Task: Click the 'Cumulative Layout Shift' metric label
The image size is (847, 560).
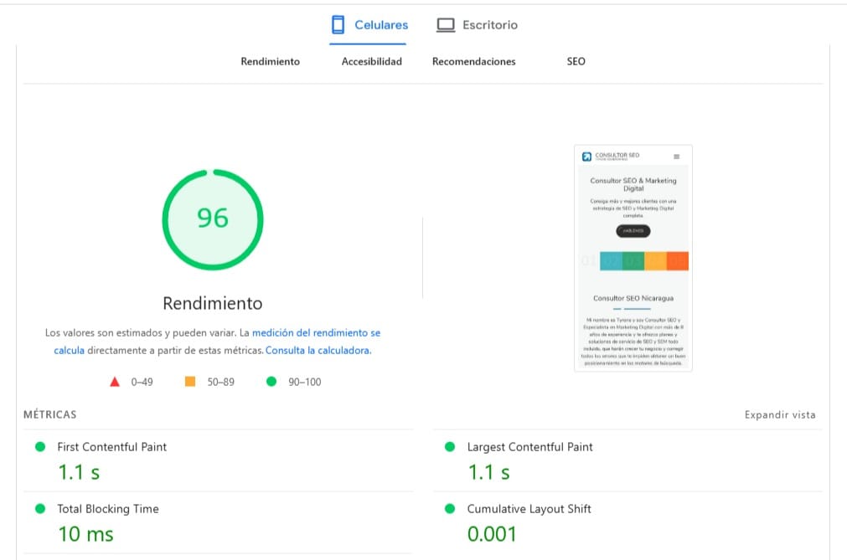Action: click(529, 509)
